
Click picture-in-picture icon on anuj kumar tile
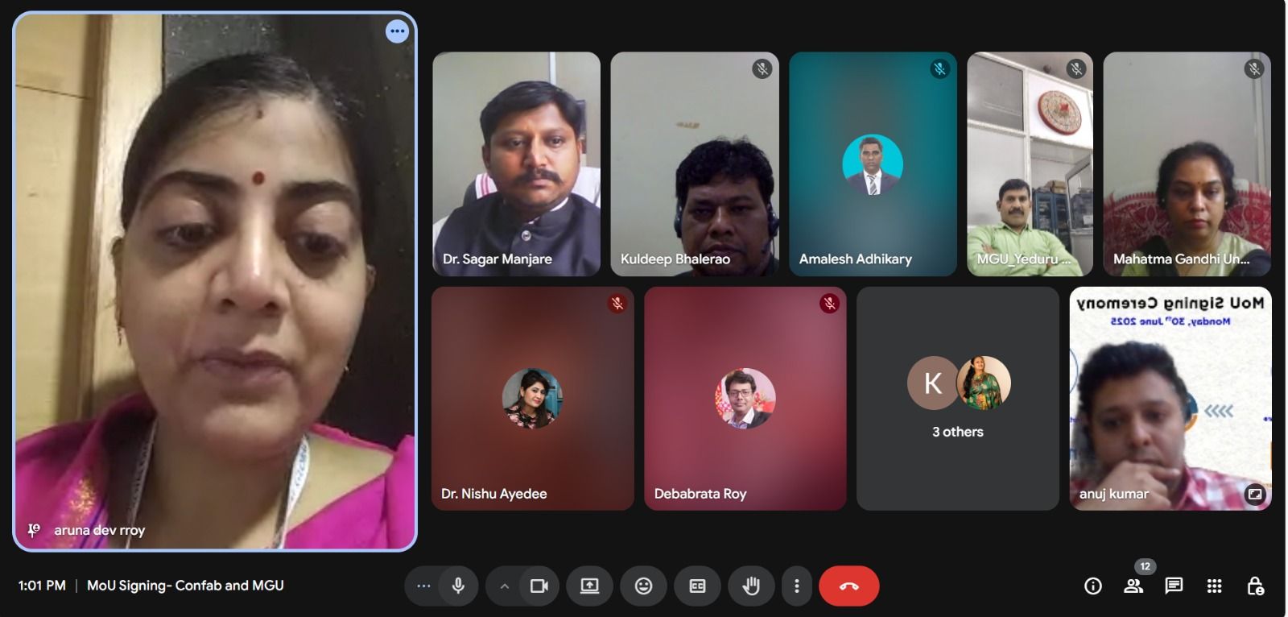pyautogui.click(x=1254, y=494)
